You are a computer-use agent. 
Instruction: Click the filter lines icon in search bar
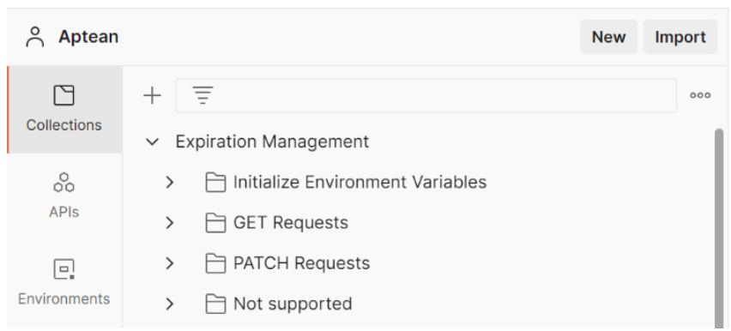click(x=202, y=95)
